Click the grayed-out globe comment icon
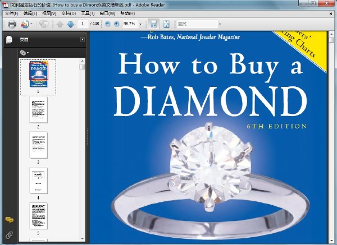 tap(44, 24)
